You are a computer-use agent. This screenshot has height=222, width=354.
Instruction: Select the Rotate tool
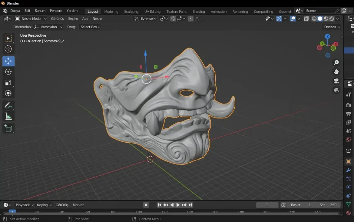pos(8,72)
